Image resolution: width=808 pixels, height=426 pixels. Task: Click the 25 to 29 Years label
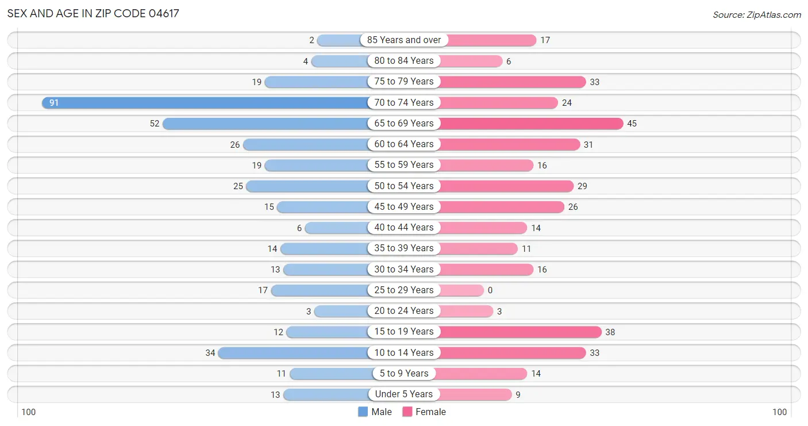click(x=404, y=290)
